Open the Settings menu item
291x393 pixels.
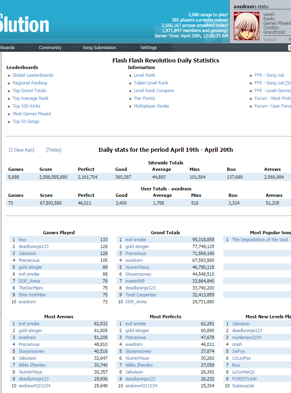149,48
